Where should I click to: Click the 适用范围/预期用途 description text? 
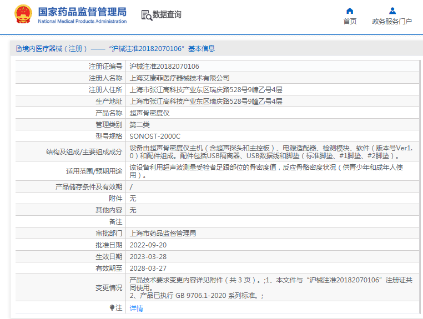266,171
